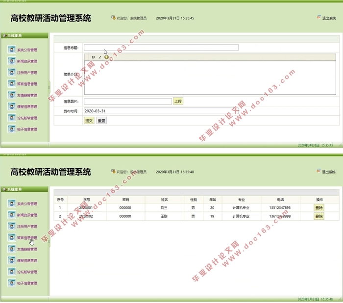
Task: Select 注册用户管理 label in bottom window menu
Action: pyautogui.click(x=27, y=227)
